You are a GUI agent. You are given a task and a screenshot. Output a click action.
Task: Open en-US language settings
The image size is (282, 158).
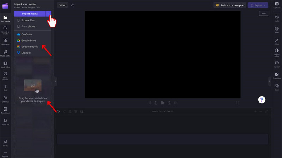5,143
